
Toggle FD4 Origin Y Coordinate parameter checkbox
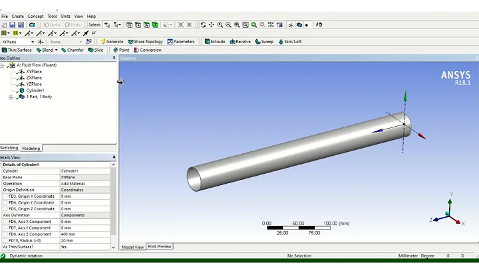(x=5, y=203)
